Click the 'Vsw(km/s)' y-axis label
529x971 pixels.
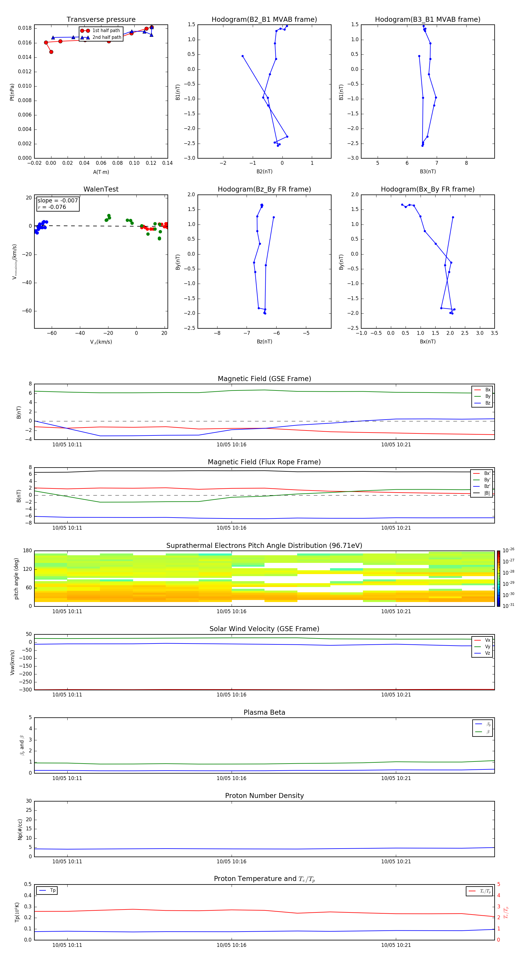tap(12, 662)
